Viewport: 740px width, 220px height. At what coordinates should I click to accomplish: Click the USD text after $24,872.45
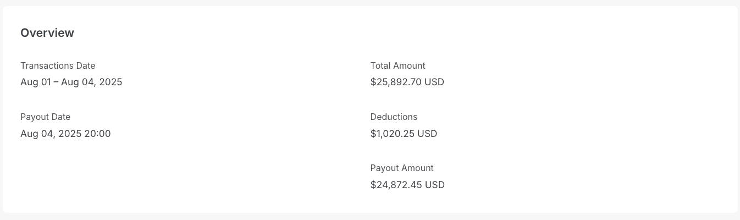point(435,185)
